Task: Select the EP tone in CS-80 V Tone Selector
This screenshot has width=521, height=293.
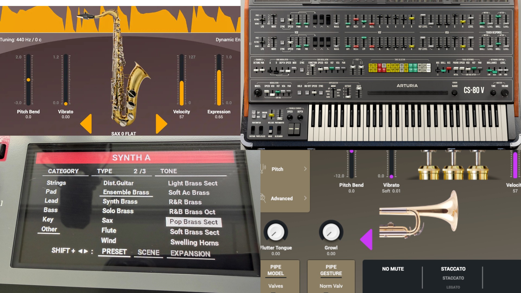Action: coord(388,65)
